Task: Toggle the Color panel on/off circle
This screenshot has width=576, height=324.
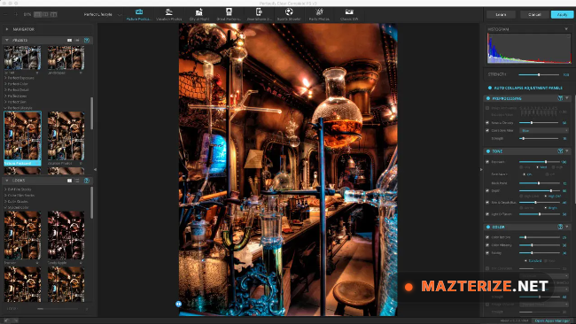Action: (x=488, y=227)
